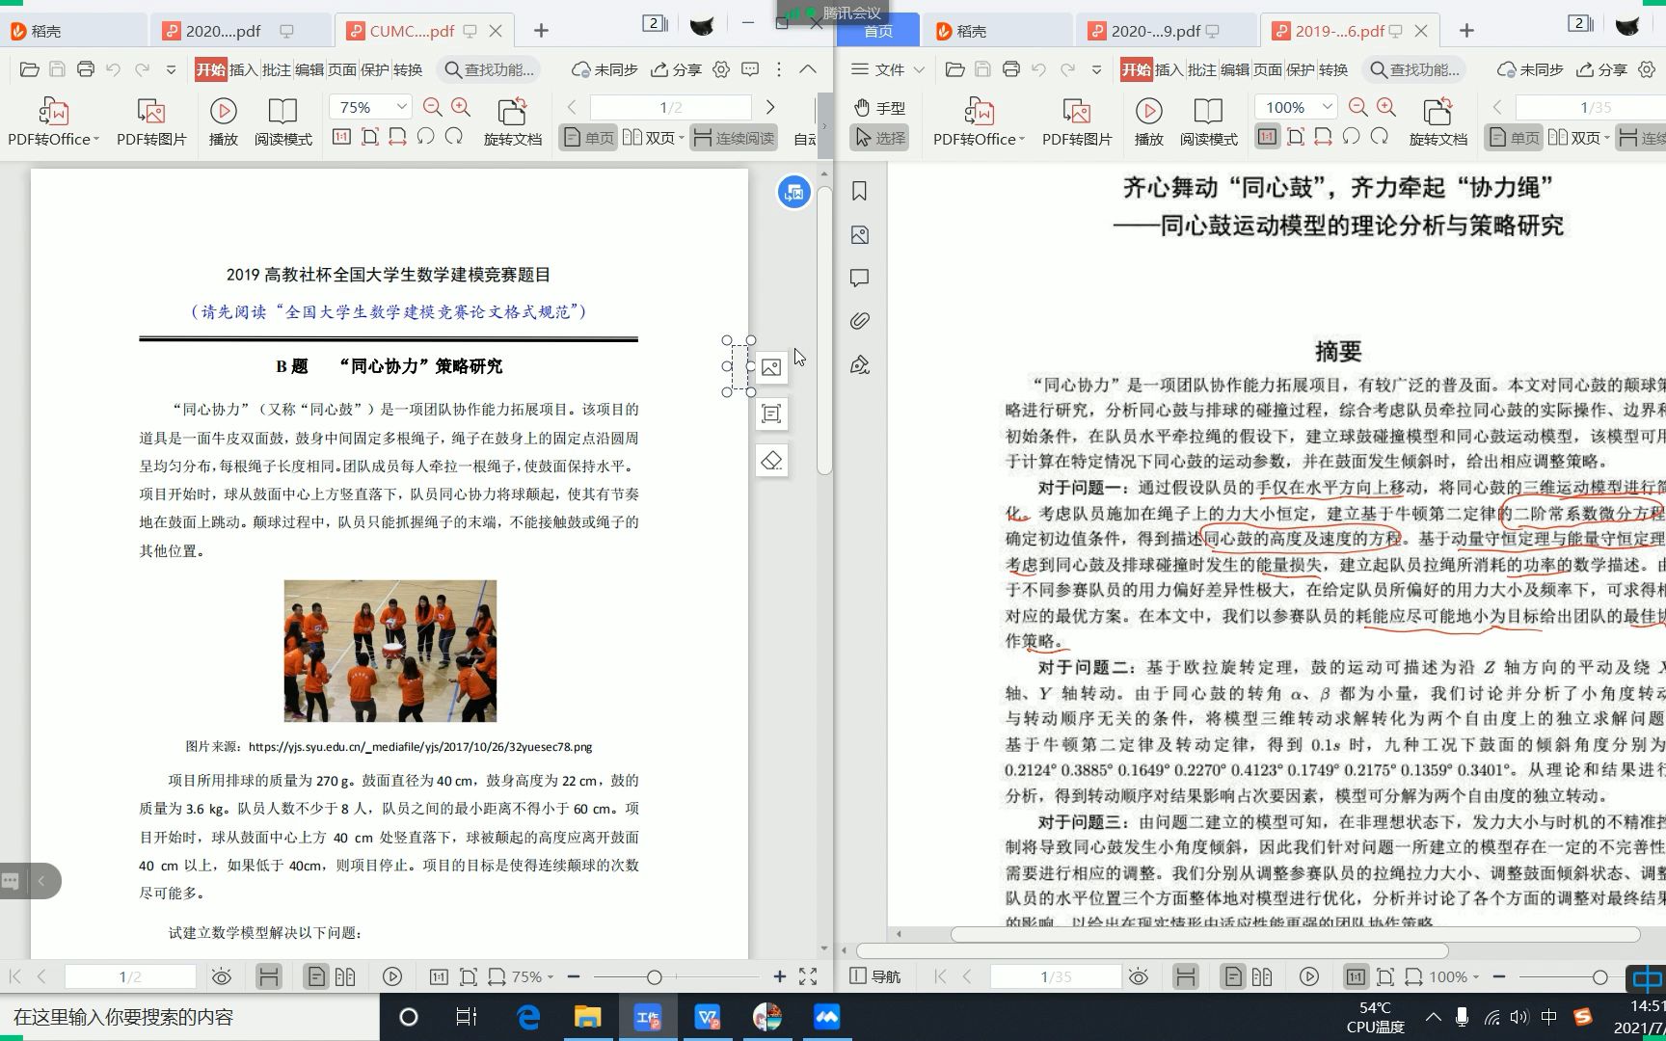Toggle eye protection icon in right status bar
The height and width of the screenshot is (1041, 1666).
tap(1139, 976)
